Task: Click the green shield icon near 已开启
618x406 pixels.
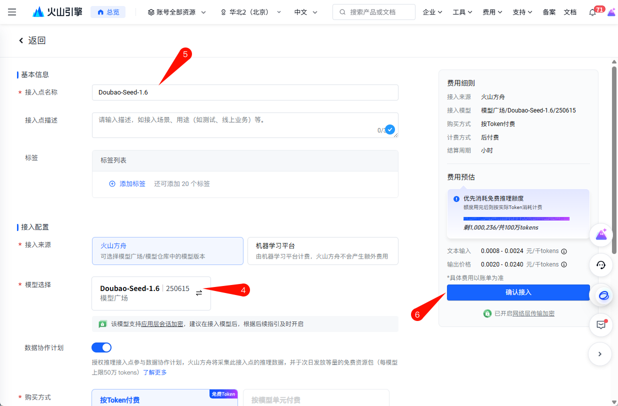Action: pos(487,313)
